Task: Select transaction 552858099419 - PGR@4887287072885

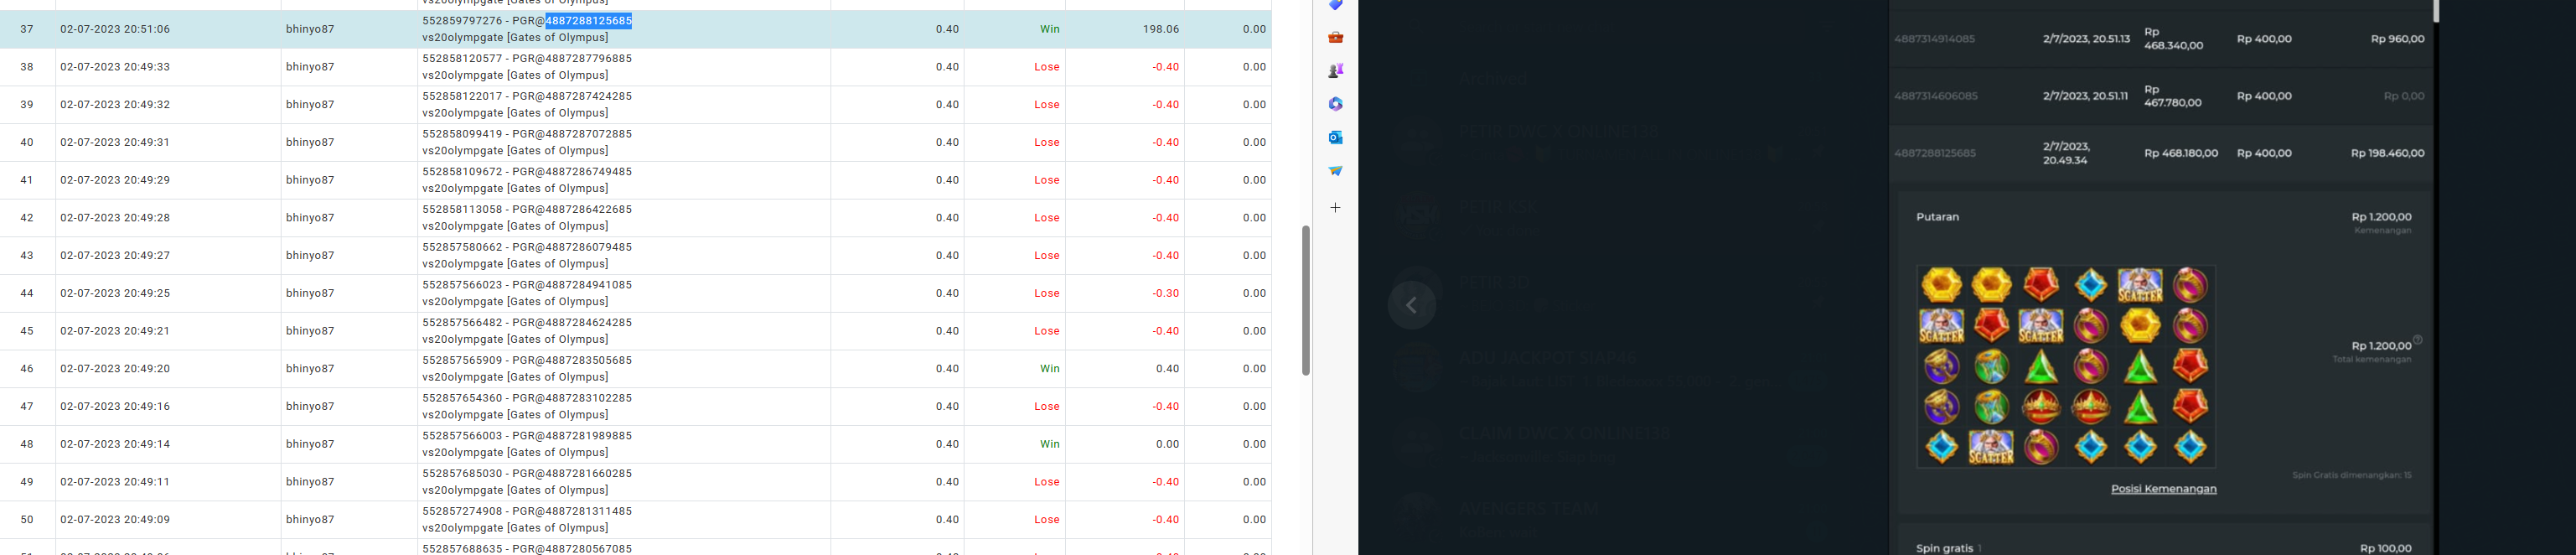Action: [x=527, y=134]
